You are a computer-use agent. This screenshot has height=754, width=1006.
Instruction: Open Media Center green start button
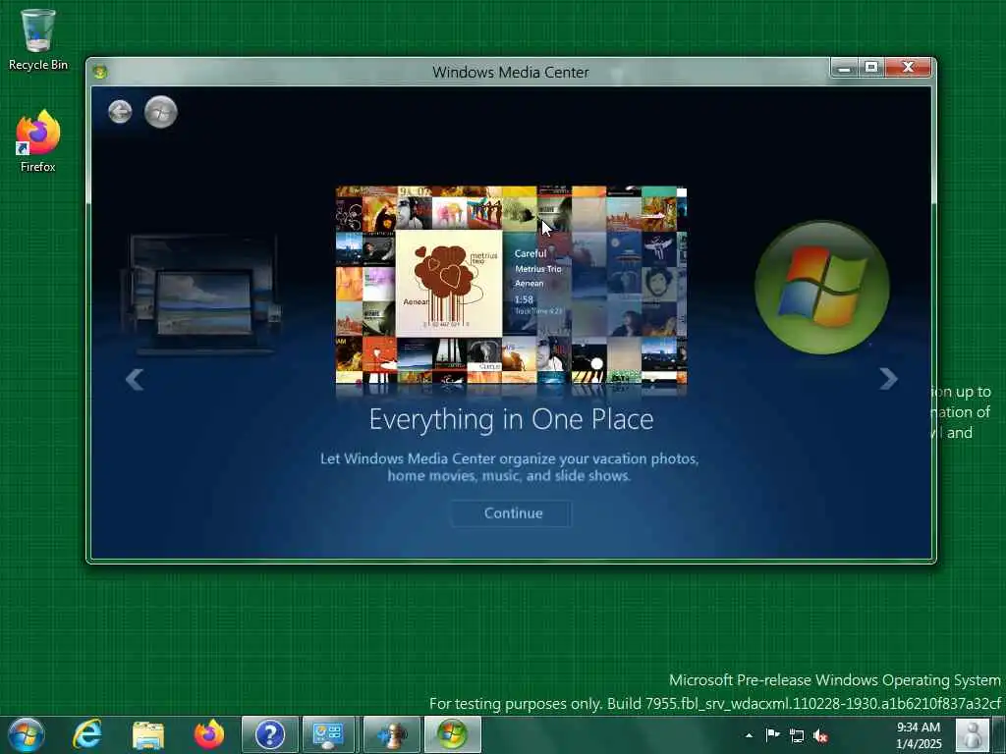(160, 112)
